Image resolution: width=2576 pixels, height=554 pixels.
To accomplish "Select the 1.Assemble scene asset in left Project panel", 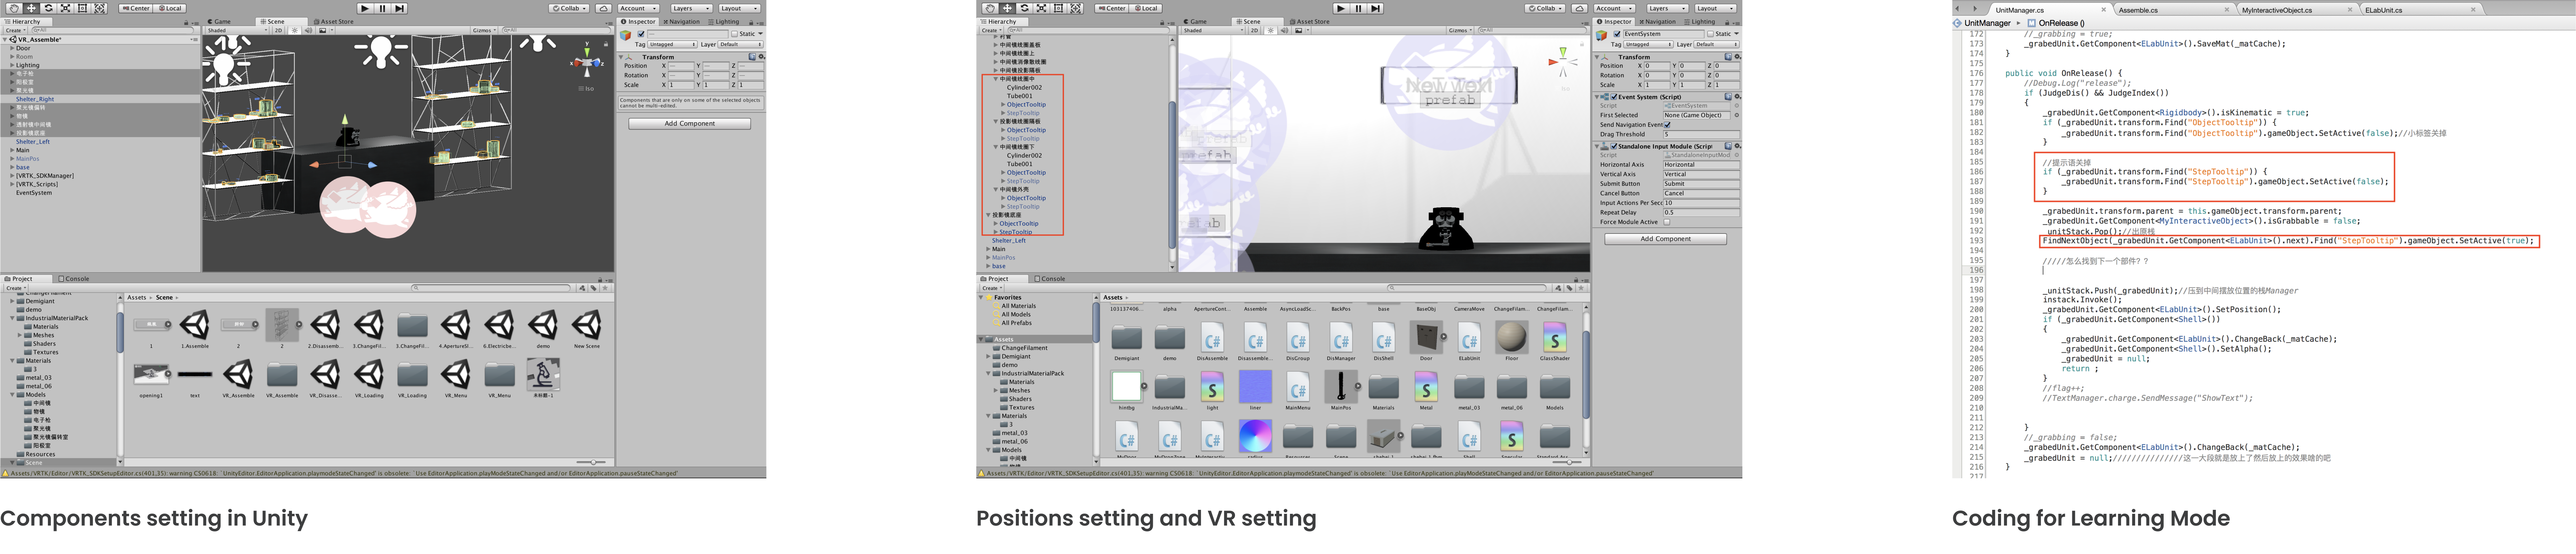I will pos(195,329).
